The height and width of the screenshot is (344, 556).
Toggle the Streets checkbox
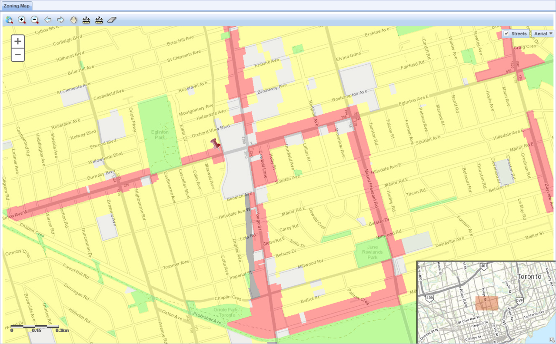506,34
